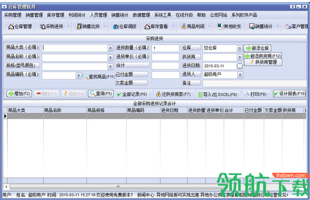Open 采购进货 toolbar icon
310x200 pixels.
pos(51,26)
